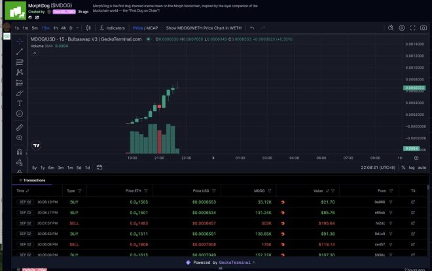Open the forecasting and measurement tools
The image size is (432, 271).
(19, 82)
